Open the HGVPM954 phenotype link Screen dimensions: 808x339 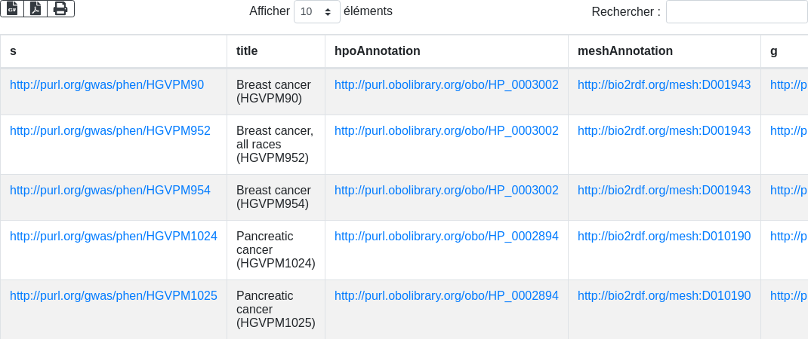pyautogui.click(x=110, y=191)
